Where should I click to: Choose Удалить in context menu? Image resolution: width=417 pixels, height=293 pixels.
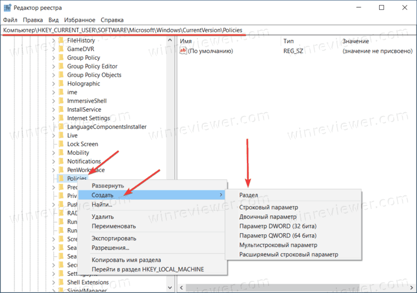pyautogui.click(x=152, y=217)
